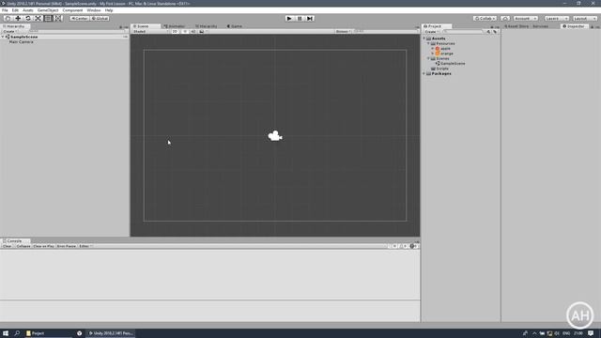601x338 pixels.
Task: Open the Account dropdown
Action: click(x=525, y=19)
